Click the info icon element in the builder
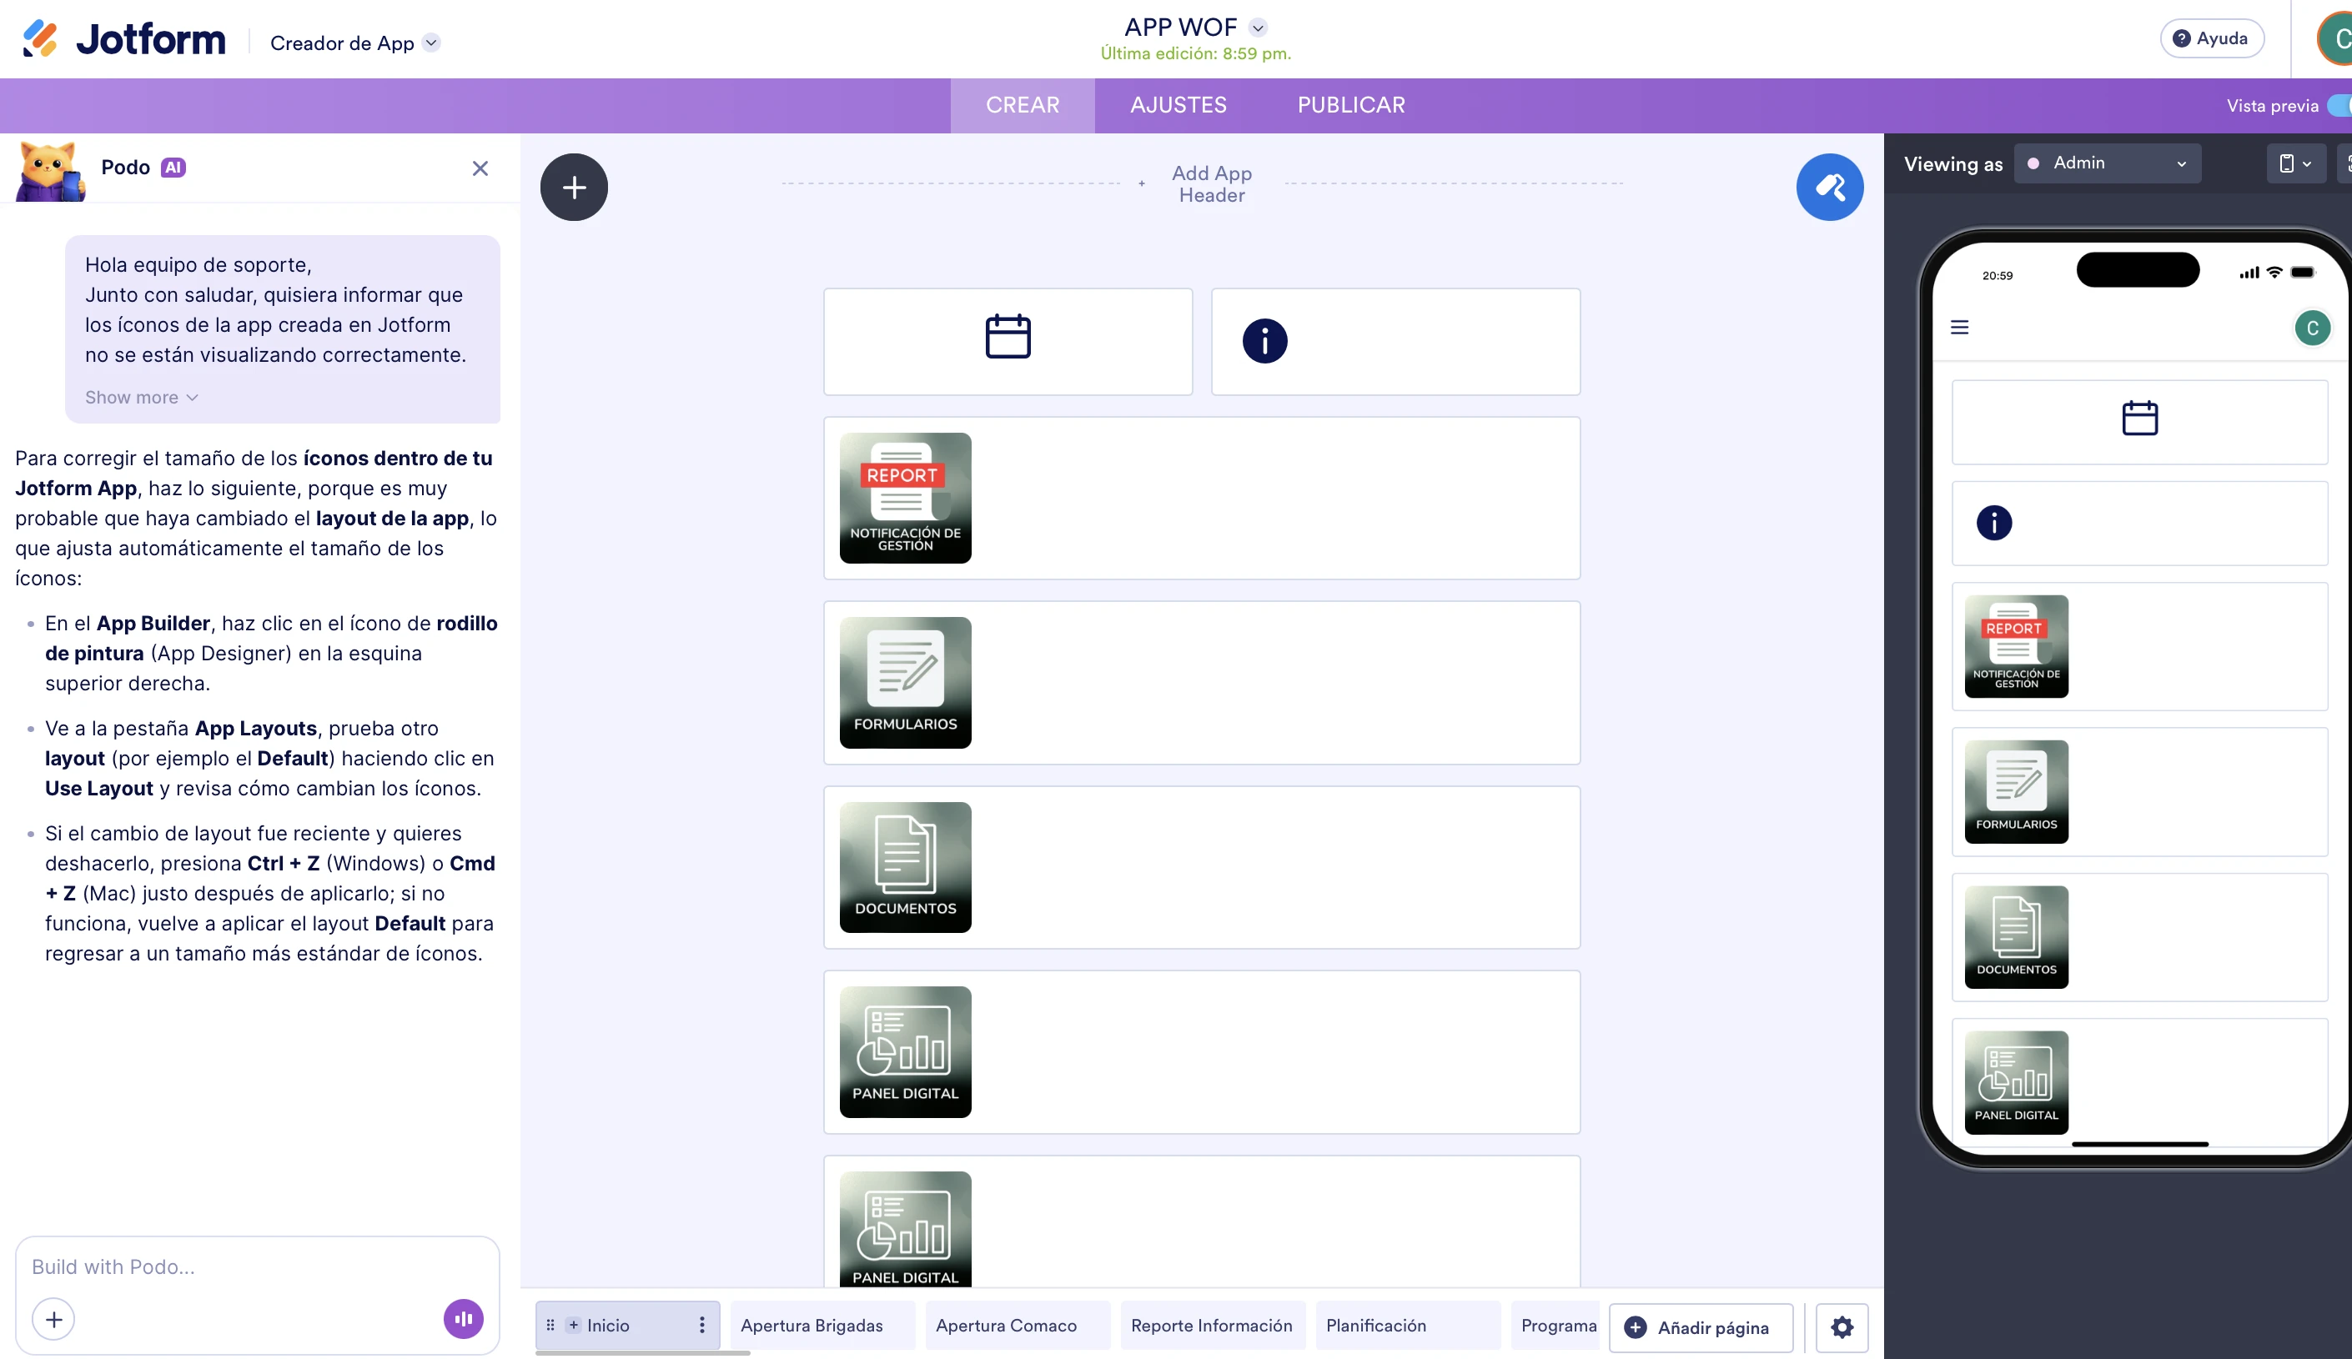The image size is (2352, 1359). click(1264, 340)
